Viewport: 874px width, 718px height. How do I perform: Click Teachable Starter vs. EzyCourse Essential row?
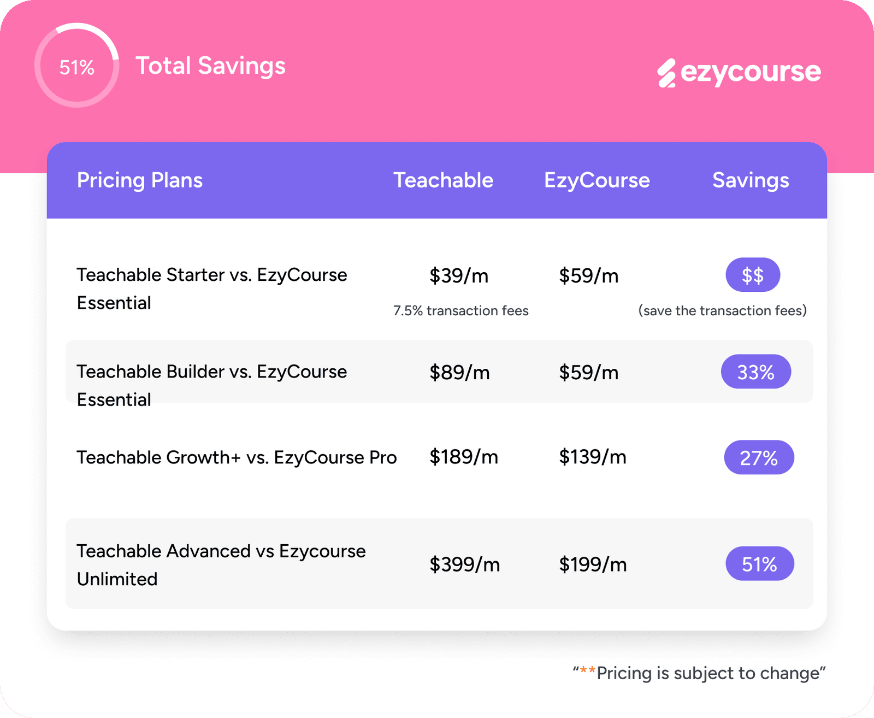[212, 289]
